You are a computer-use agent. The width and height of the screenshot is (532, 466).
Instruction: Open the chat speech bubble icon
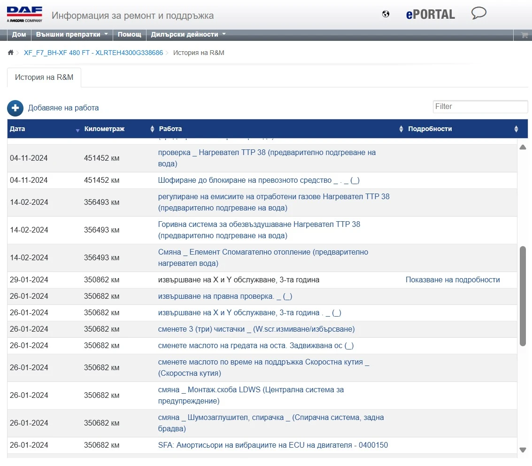pos(479,13)
